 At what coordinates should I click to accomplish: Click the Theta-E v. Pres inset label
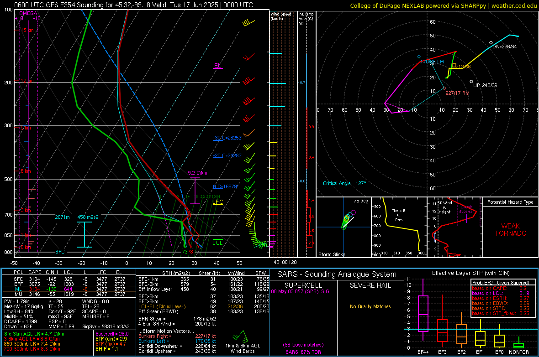tap(399, 215)
